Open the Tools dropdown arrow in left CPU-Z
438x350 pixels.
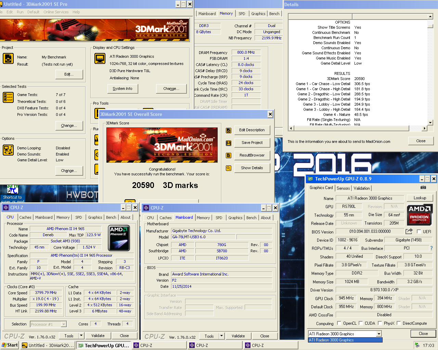[81, 336]
